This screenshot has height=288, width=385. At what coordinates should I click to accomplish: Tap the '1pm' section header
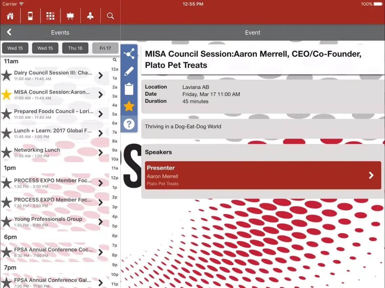[10, 168]
